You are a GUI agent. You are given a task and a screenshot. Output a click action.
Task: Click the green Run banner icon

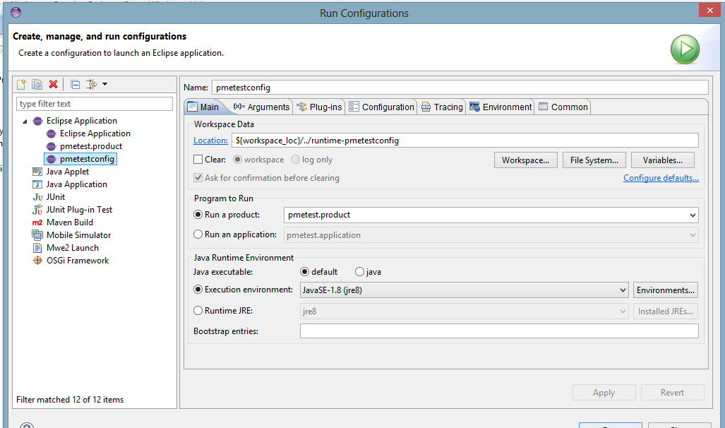[685, 49]
